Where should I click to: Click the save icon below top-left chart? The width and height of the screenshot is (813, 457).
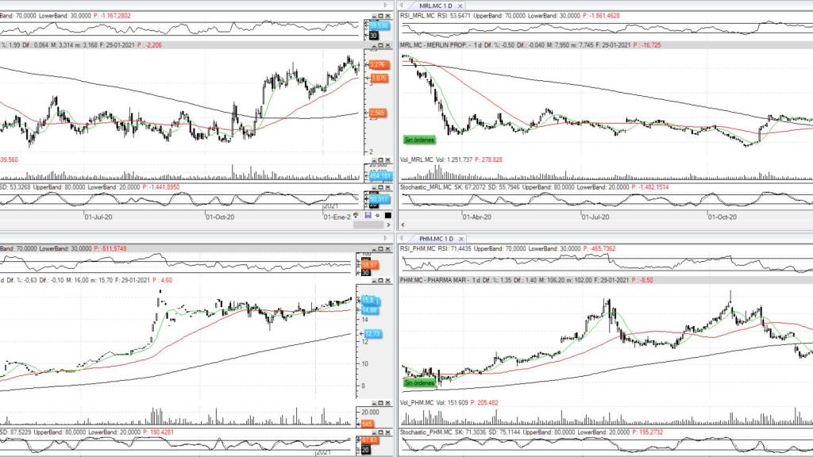point(368,215)
